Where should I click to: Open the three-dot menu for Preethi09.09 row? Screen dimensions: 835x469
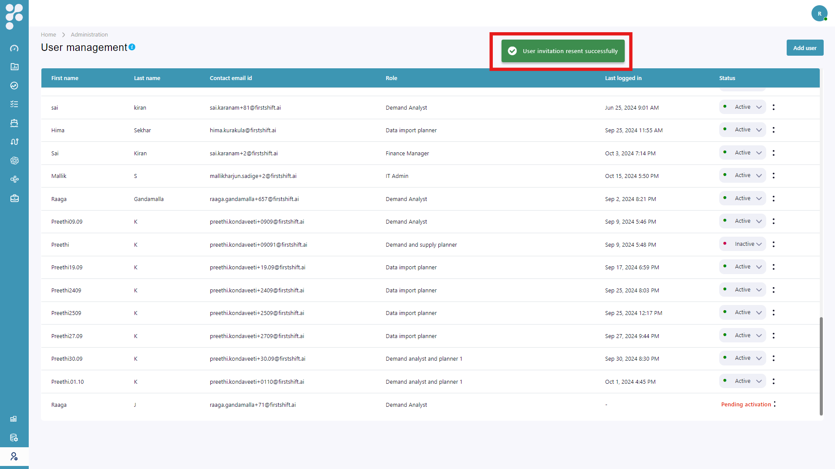(x=774, y=221)
